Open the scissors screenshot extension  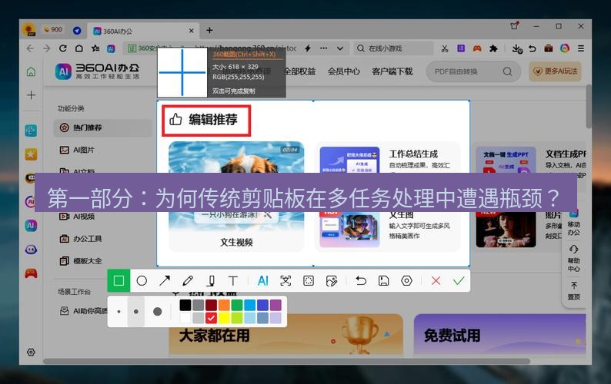(x=445, y=48)
